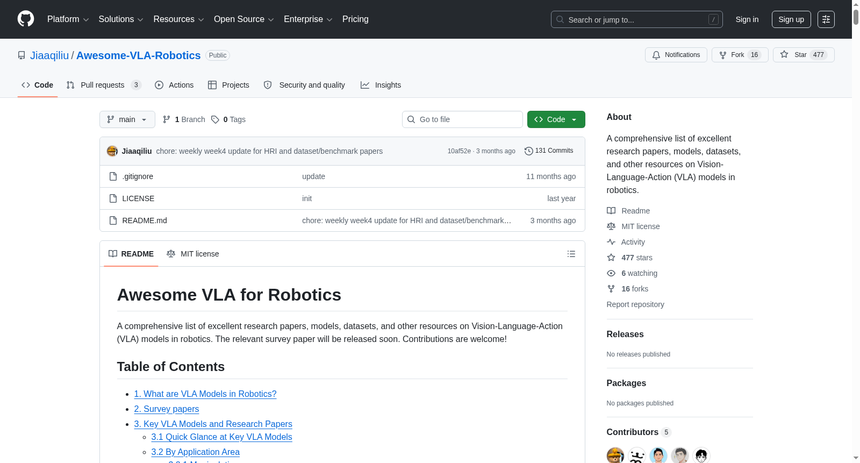
Task: Jump to '2. Survey papers' section
Action: tap(167, 409)
